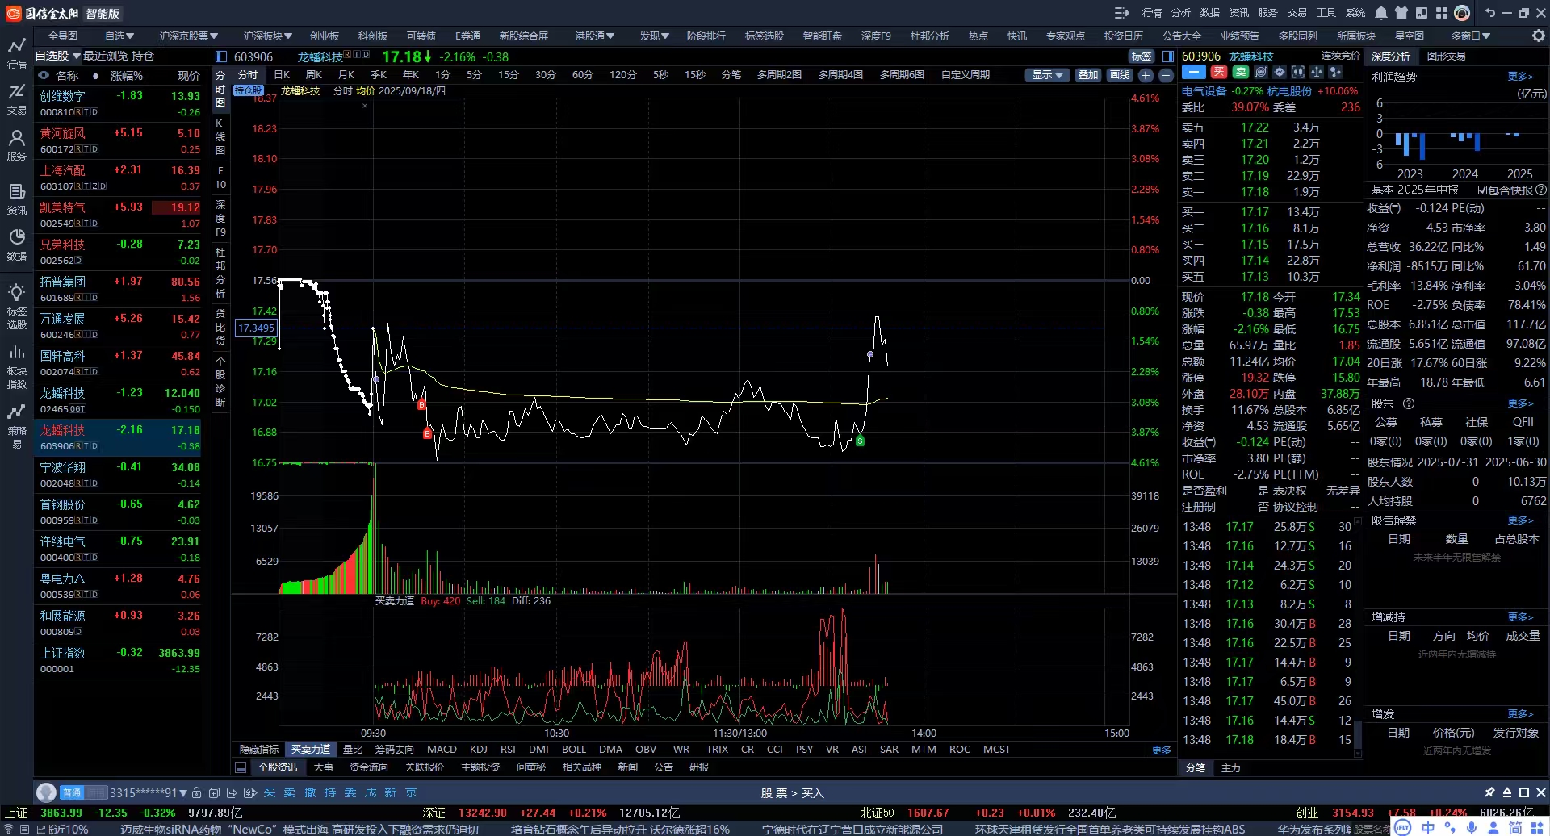Toggle the 叠加 overlay button
Image resolution: width=1550 pixels, height=836 pixels.
click(1088, 75)
